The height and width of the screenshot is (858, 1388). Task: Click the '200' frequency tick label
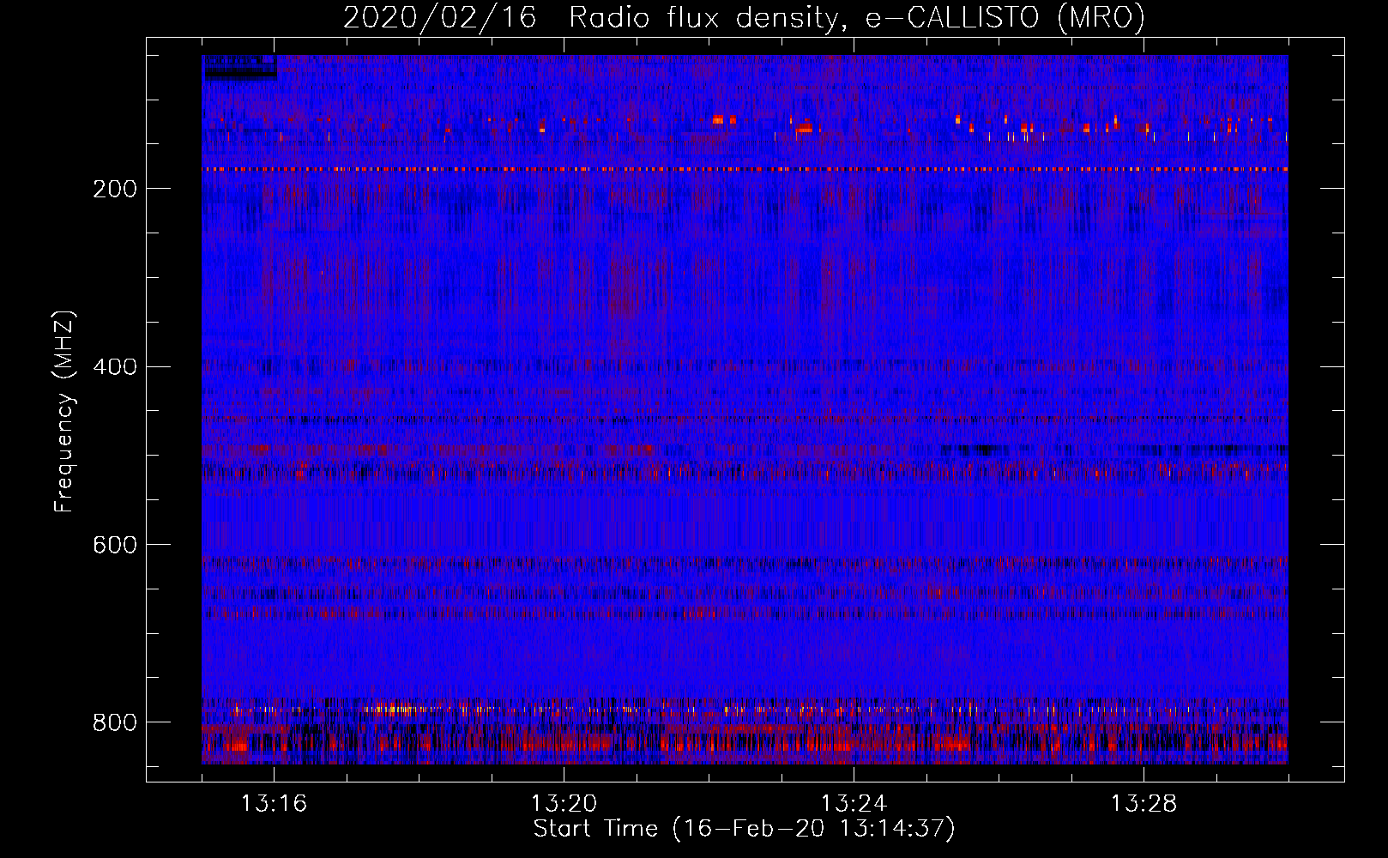(x=114, y=189)
